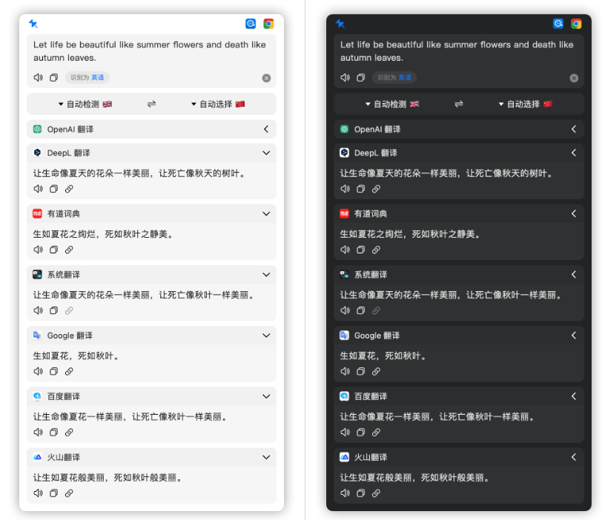602x520 pixels.
Task: Open the 自动检测 source language dropdown in the light window
Action: tap(85, 104)
